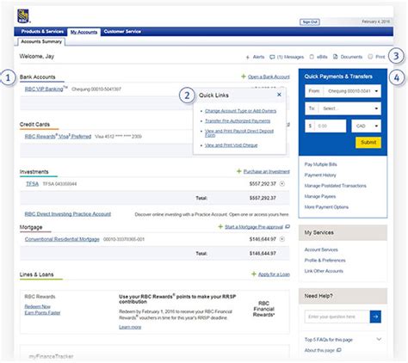This screenshot has width=408, height=363.
Task: Submit the Need Help question arrow
Action: (375, 317)
